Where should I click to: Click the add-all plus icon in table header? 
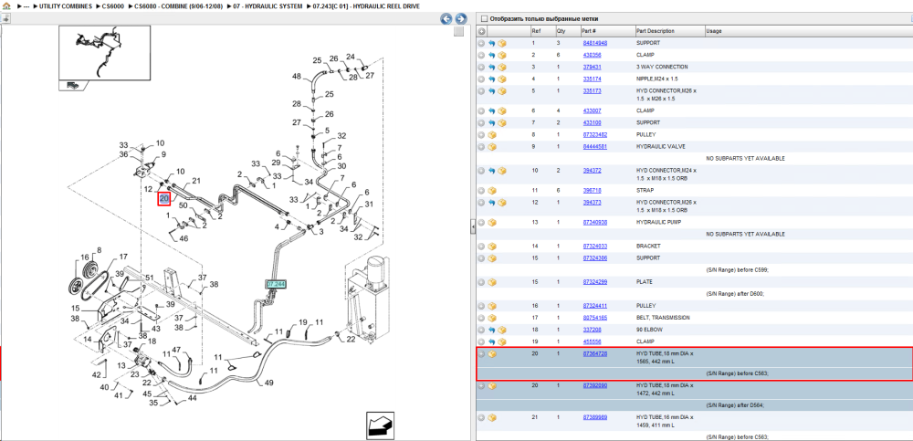pos(481,31)
